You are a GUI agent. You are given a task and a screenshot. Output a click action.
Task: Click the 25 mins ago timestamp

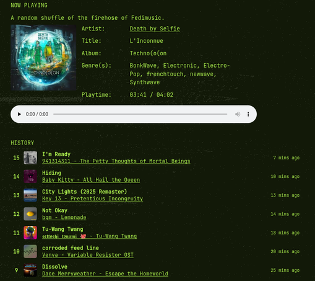click(x=285, y=270)
